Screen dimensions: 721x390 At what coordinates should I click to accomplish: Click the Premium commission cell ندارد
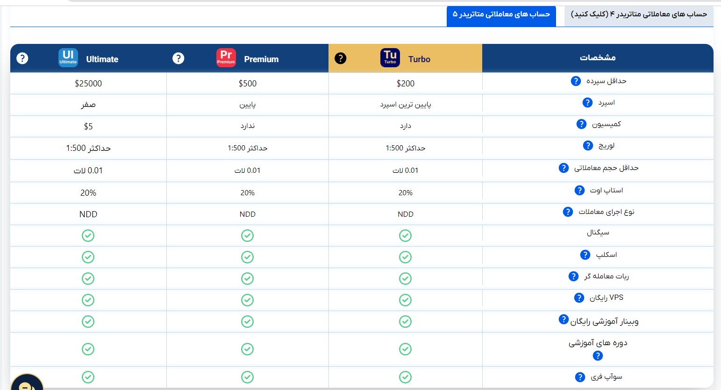(x=248, y=126)
